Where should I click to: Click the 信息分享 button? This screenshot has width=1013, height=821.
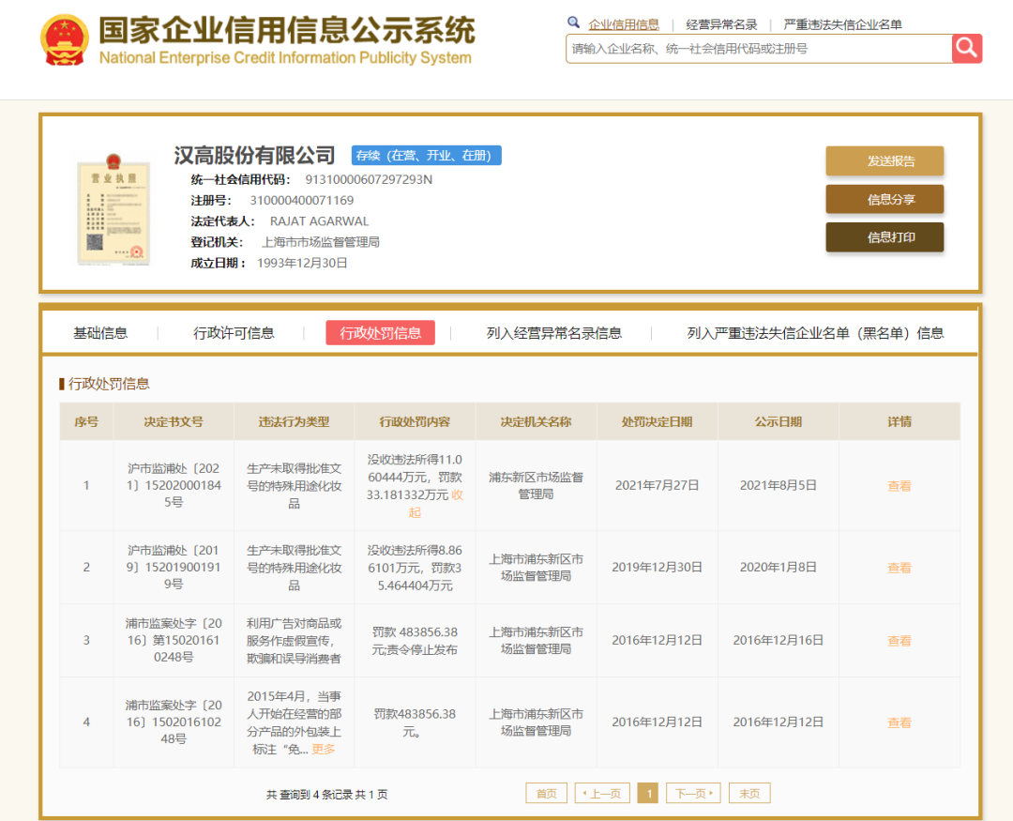click(884, 199)
